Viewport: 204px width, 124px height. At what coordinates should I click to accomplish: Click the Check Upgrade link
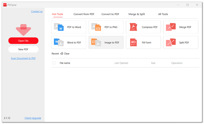tap(33, 118)
